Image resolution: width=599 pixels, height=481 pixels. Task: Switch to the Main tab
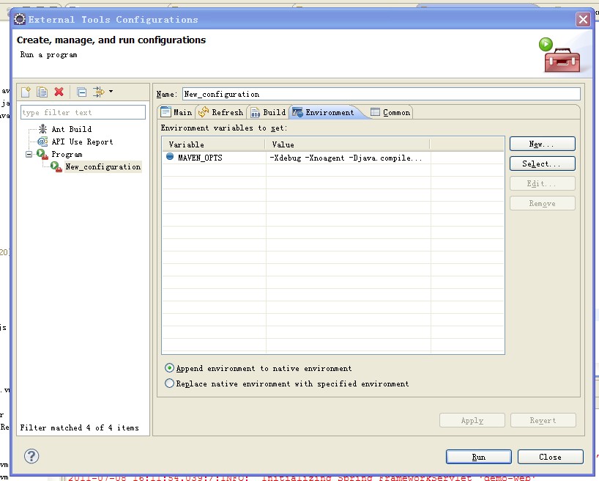(176, 112)
